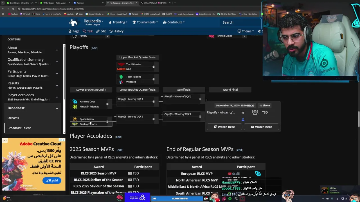Go to Streams in the contents
The height and width of the screenshot is (202, 360).
coord(13,118)
